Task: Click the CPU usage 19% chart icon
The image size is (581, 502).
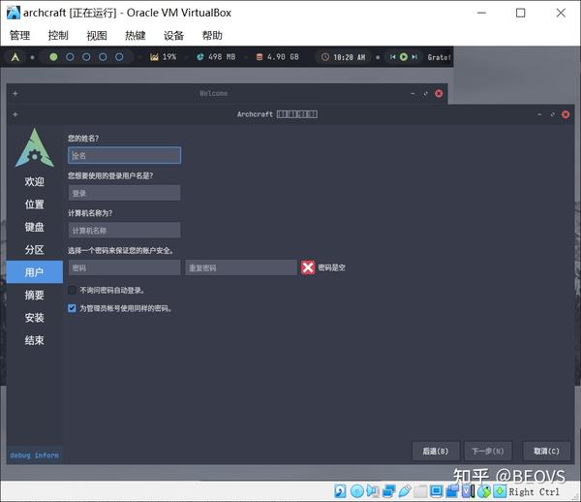Action: point(154,57)
